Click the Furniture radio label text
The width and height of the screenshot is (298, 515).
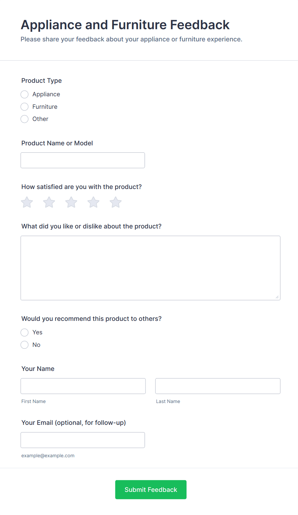[45, 107]
